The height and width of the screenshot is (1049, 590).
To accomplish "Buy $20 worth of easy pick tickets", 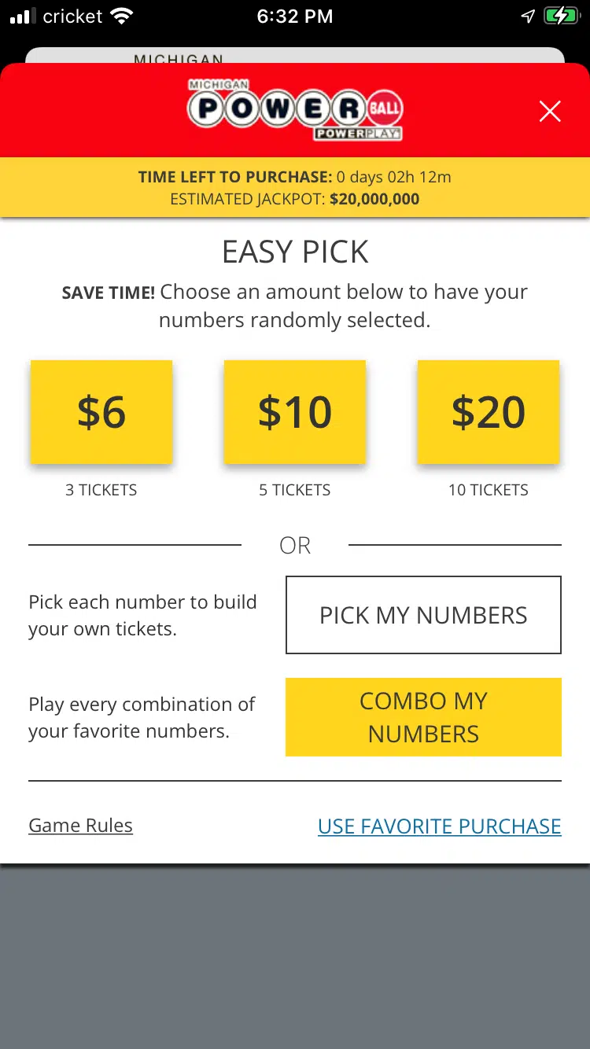I will (489, 412).
